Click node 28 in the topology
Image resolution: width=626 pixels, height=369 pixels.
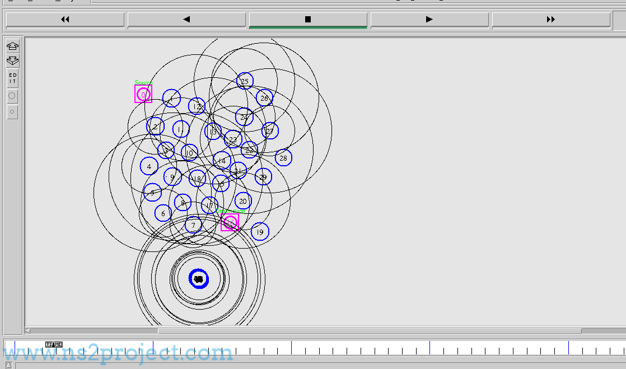click(283, 158)
